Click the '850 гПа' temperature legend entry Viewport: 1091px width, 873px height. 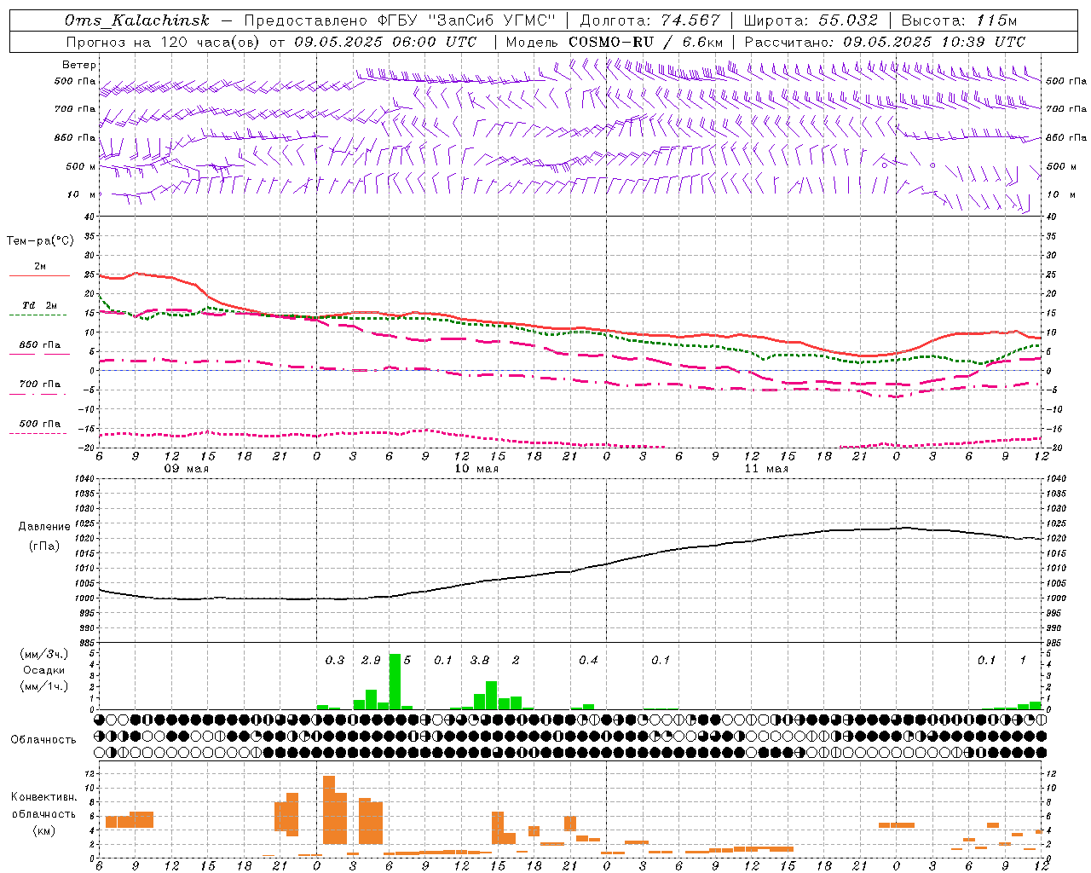[40, 345]
